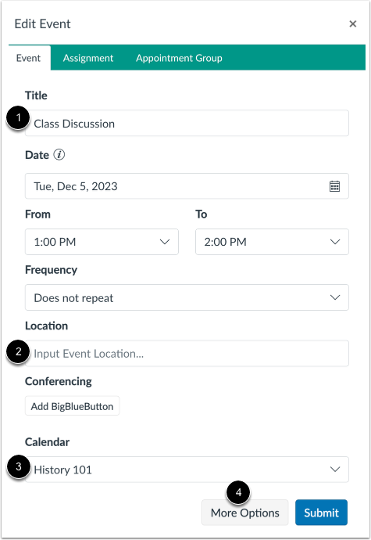Open the calendar date picker icon
Image resolution: width=371 pixels, height=540 pixels.
click(334, 186)
